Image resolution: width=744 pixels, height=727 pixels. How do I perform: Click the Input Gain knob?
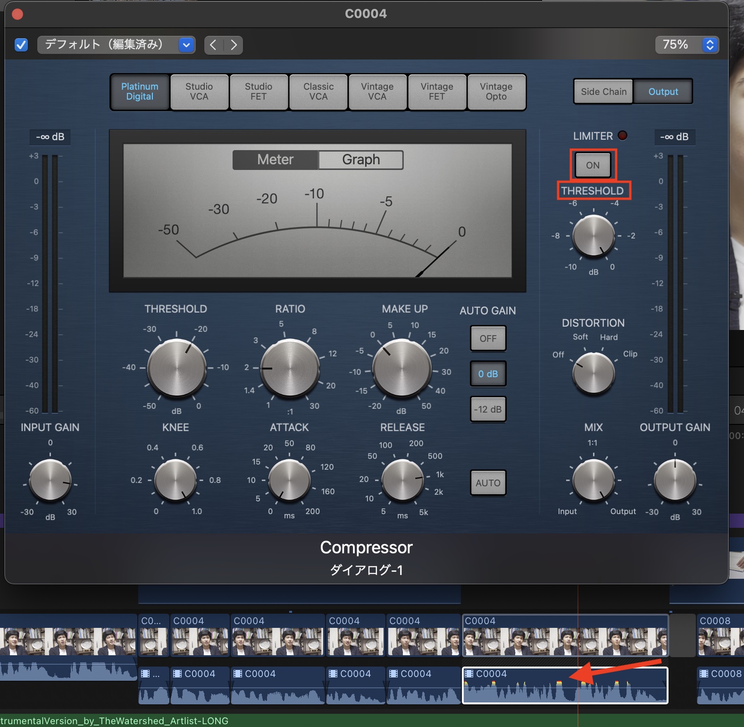point(50,480)
